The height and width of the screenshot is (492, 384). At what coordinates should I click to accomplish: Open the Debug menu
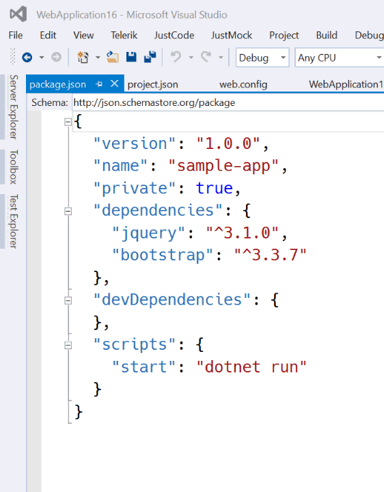tap(369, 35)
